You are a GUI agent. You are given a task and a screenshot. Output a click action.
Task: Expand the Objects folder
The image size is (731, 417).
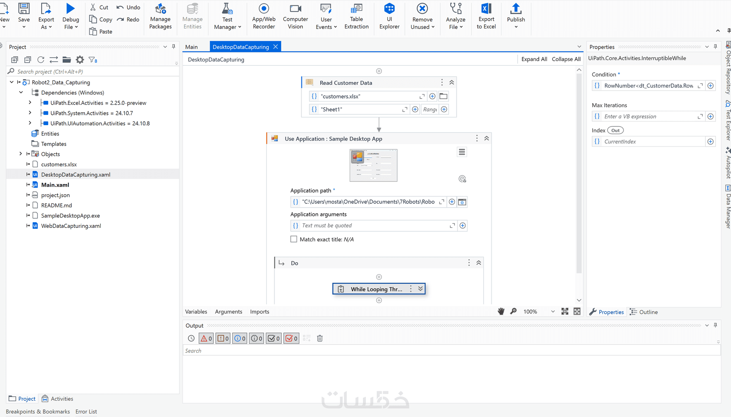(x=21, y=154)
